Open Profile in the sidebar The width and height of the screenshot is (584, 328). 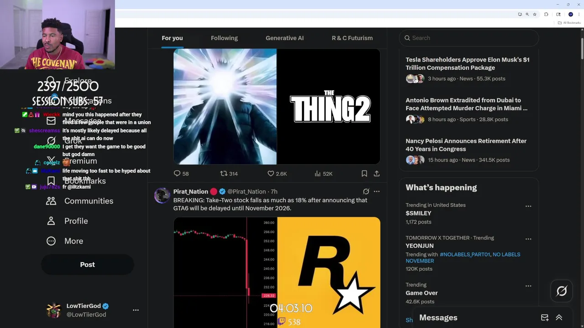tap(67, 221)
